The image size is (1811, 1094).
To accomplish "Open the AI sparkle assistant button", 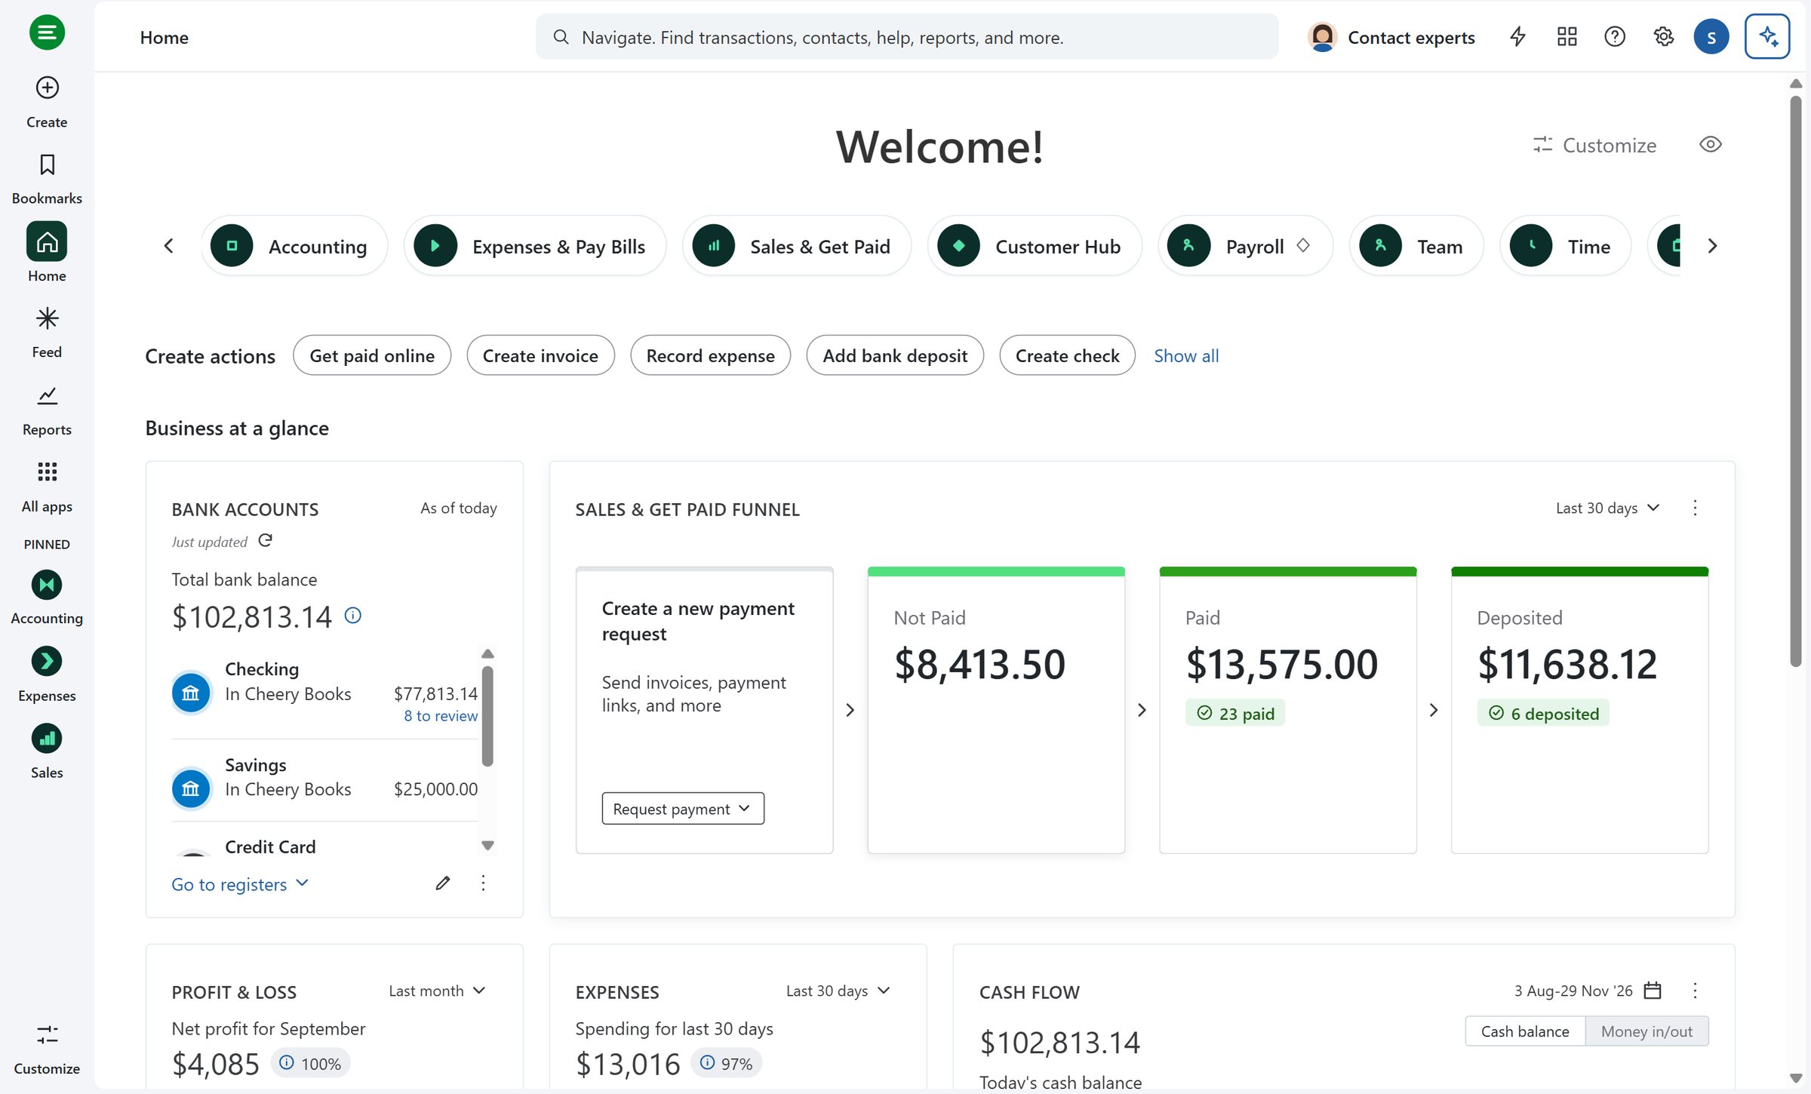I will point(1767,36).
